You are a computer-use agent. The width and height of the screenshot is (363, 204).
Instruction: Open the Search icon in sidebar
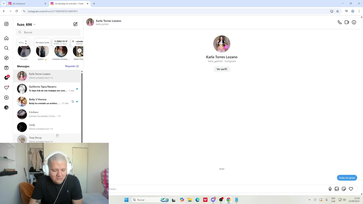tap(6, 48)
